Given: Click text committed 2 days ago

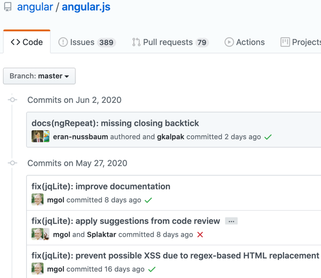Looking at the screenshot, I should tap(224, 137).
